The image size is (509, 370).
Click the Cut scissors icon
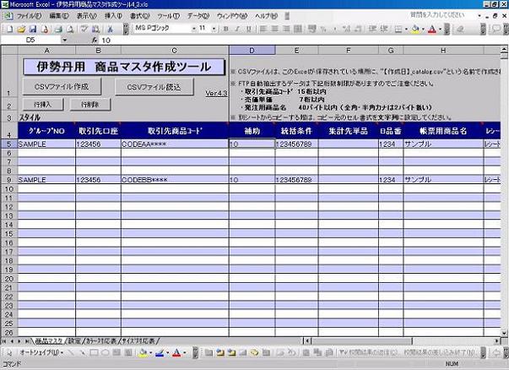coord(110,30)
